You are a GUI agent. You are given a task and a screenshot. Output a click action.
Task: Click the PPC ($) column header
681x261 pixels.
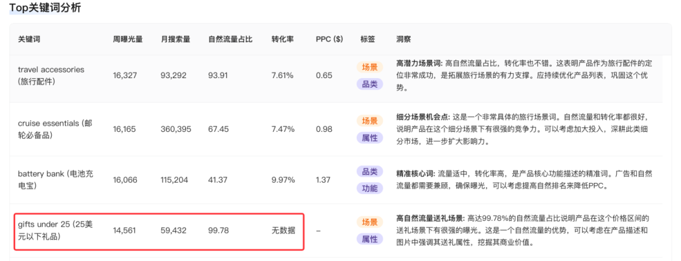pyautogui.click(x=329, y=39)
